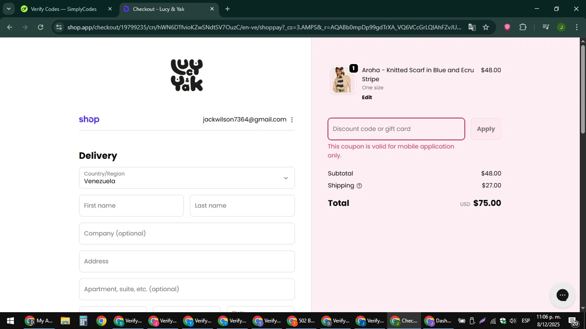586x329 pixels.
Task: Click the battery tray icon
Action: click(461, 321)
